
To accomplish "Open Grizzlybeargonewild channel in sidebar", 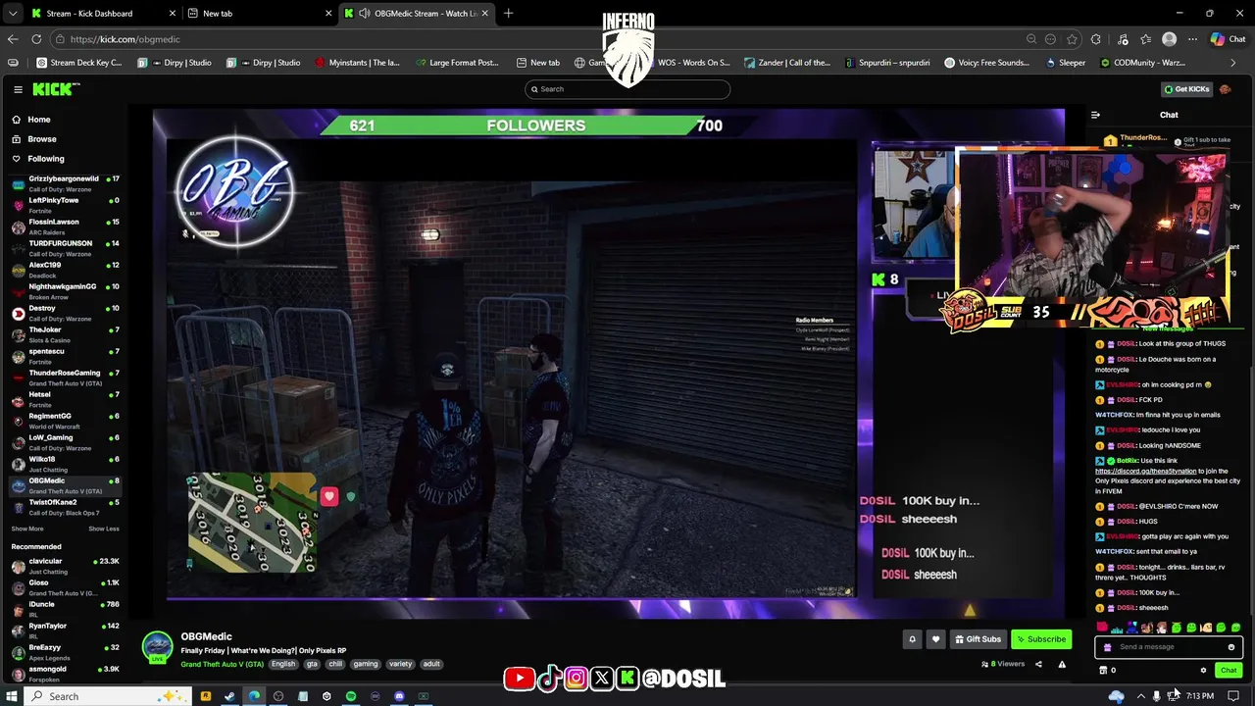I will point(65,183).
